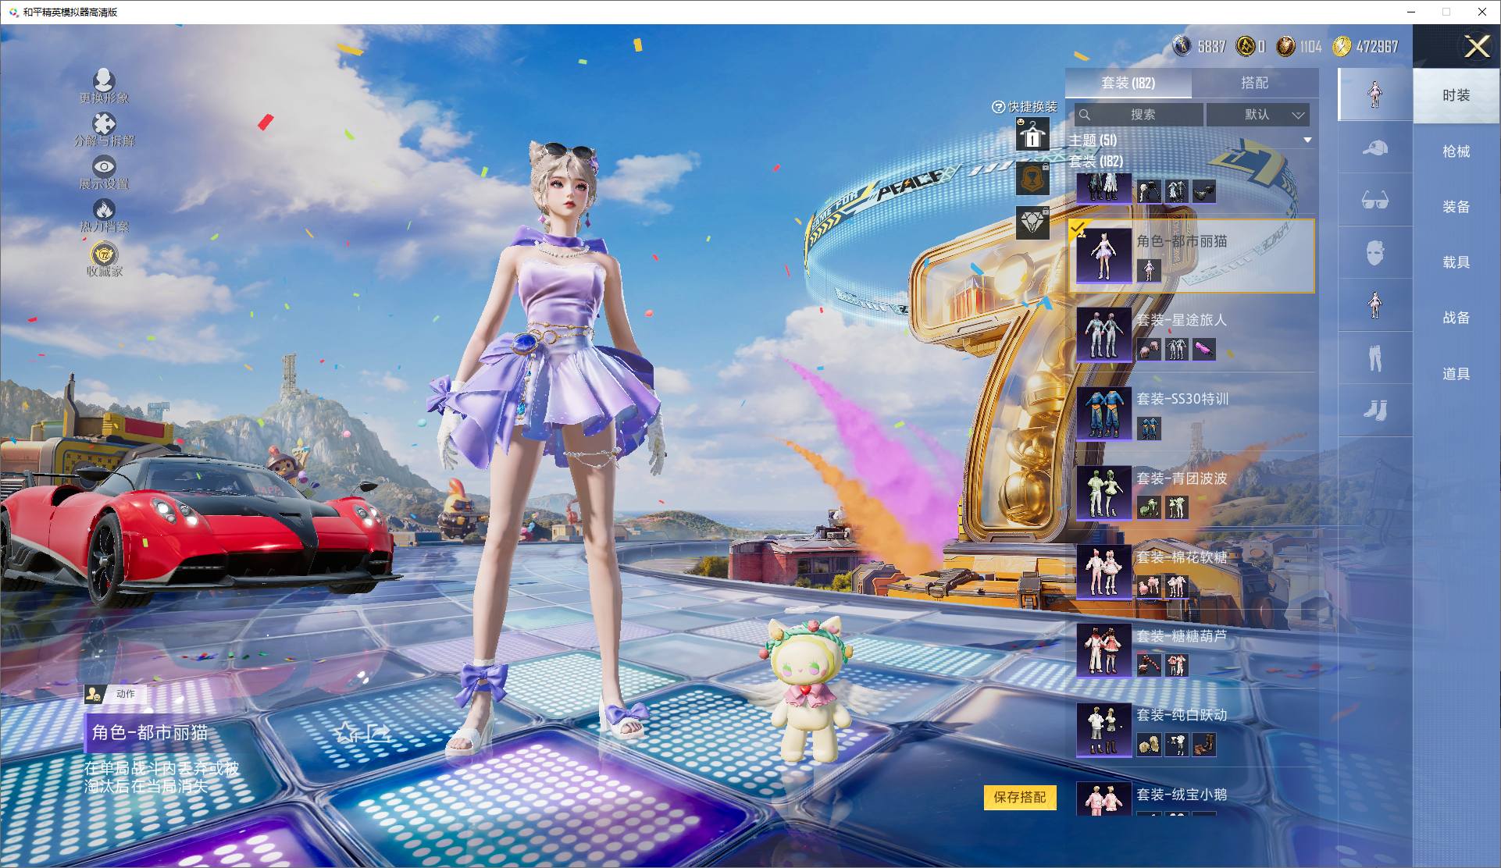
Task: Click the 搜索 search field
Action: (1139, 115)
